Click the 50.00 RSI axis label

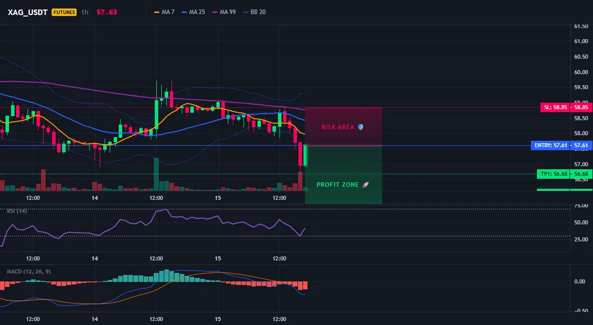click(x=581, y=222)
